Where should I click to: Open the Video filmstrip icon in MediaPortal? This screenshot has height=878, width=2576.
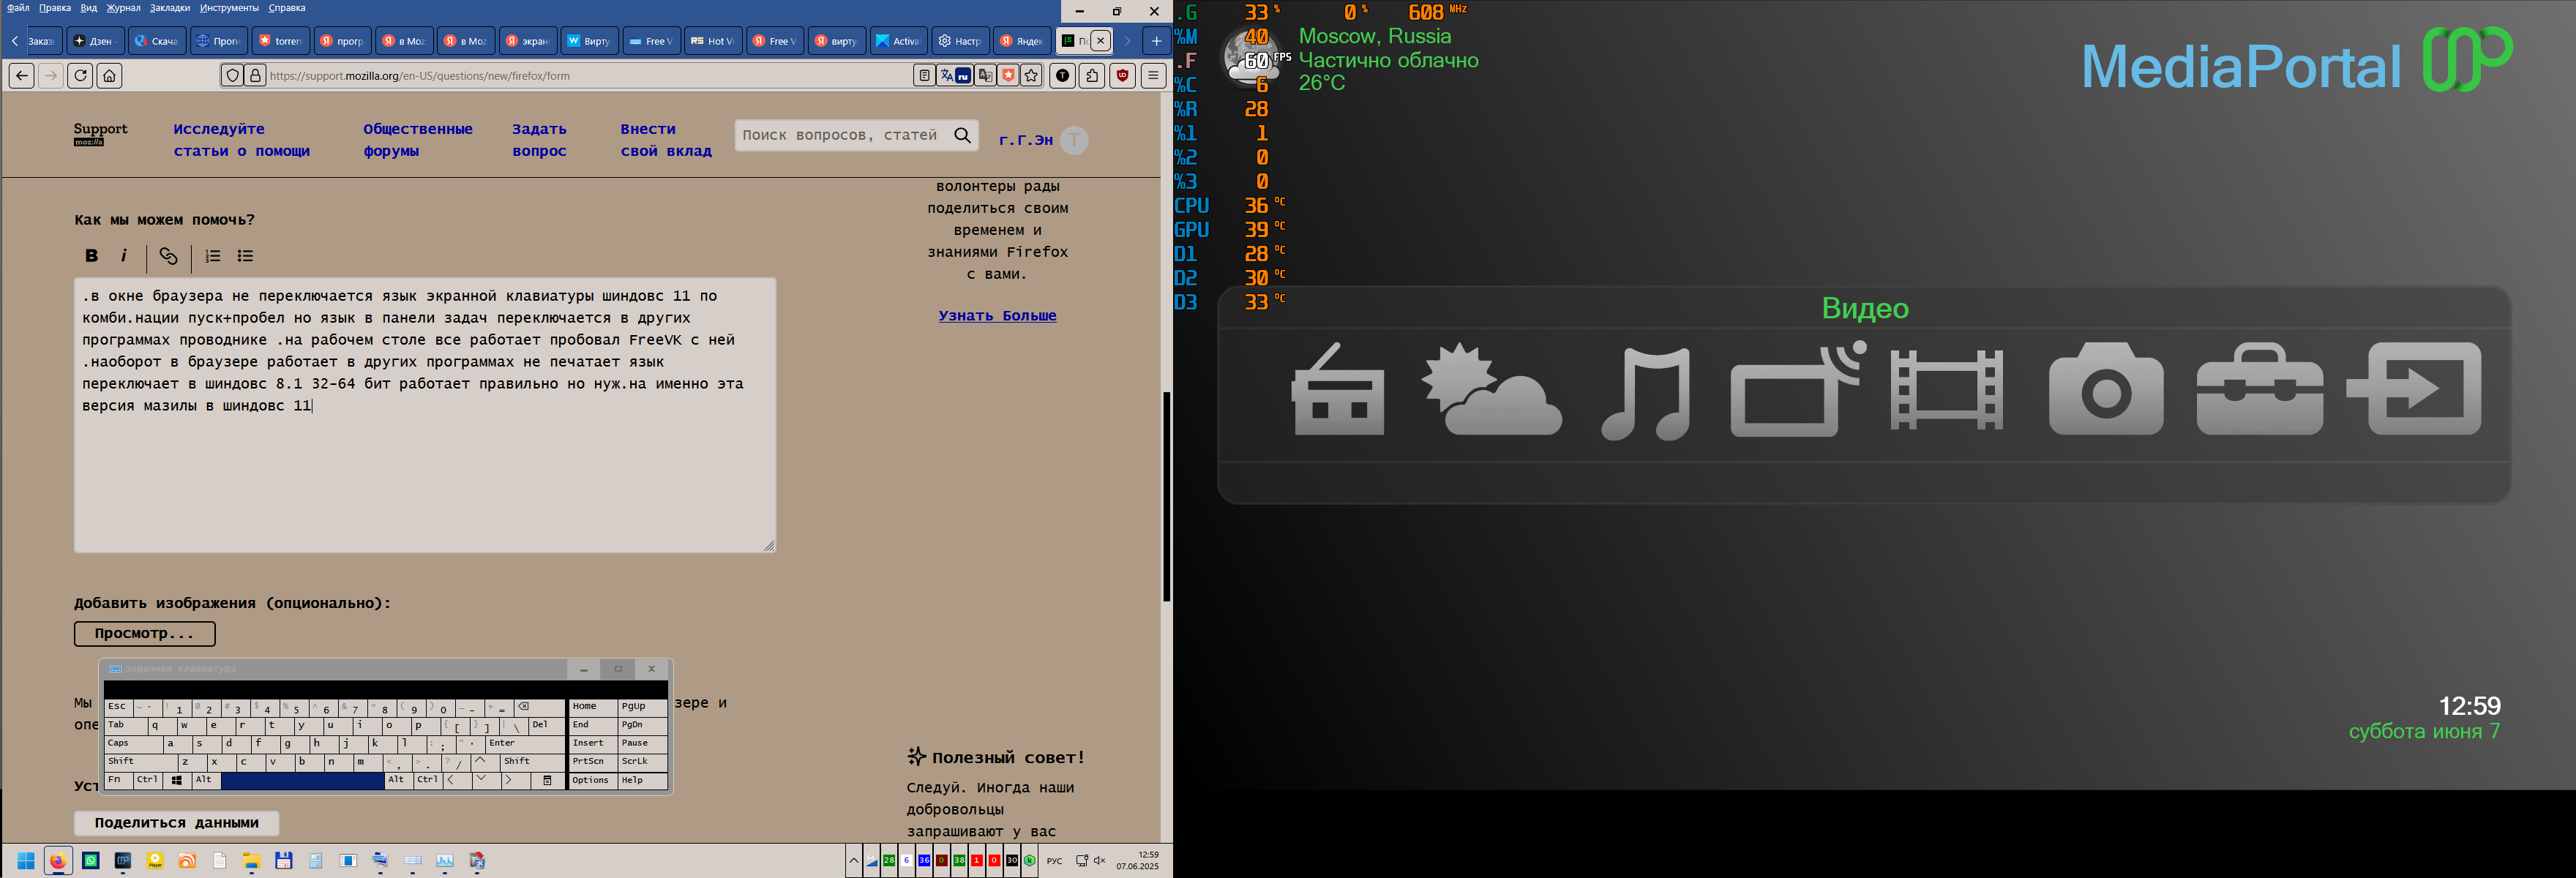(x=1946, y=390)
